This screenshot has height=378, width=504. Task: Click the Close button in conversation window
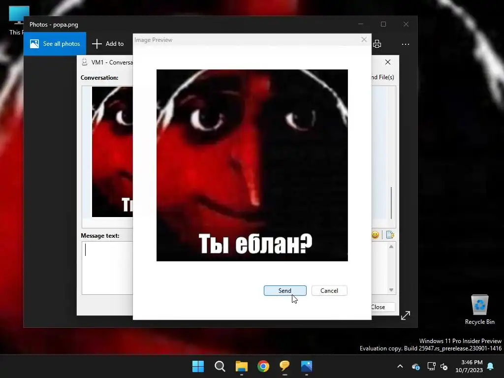click(x=382, y=307)
